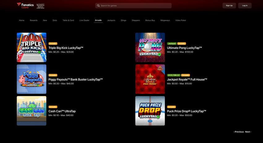Open the Jackpots tab
Screen dimensions: 263x143
click(x=111, y=20)
